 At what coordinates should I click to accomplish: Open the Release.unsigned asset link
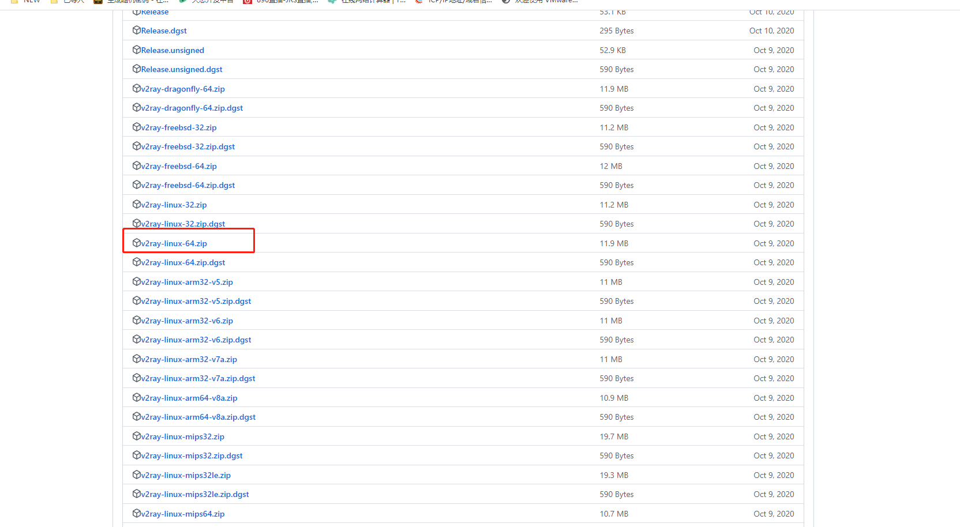click(172, 50)
